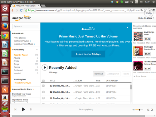The height and width of the screenshot is (117, 156).
Task: Check the 12 Etudes row with time 4:07
Action: [x=43, y=98]
